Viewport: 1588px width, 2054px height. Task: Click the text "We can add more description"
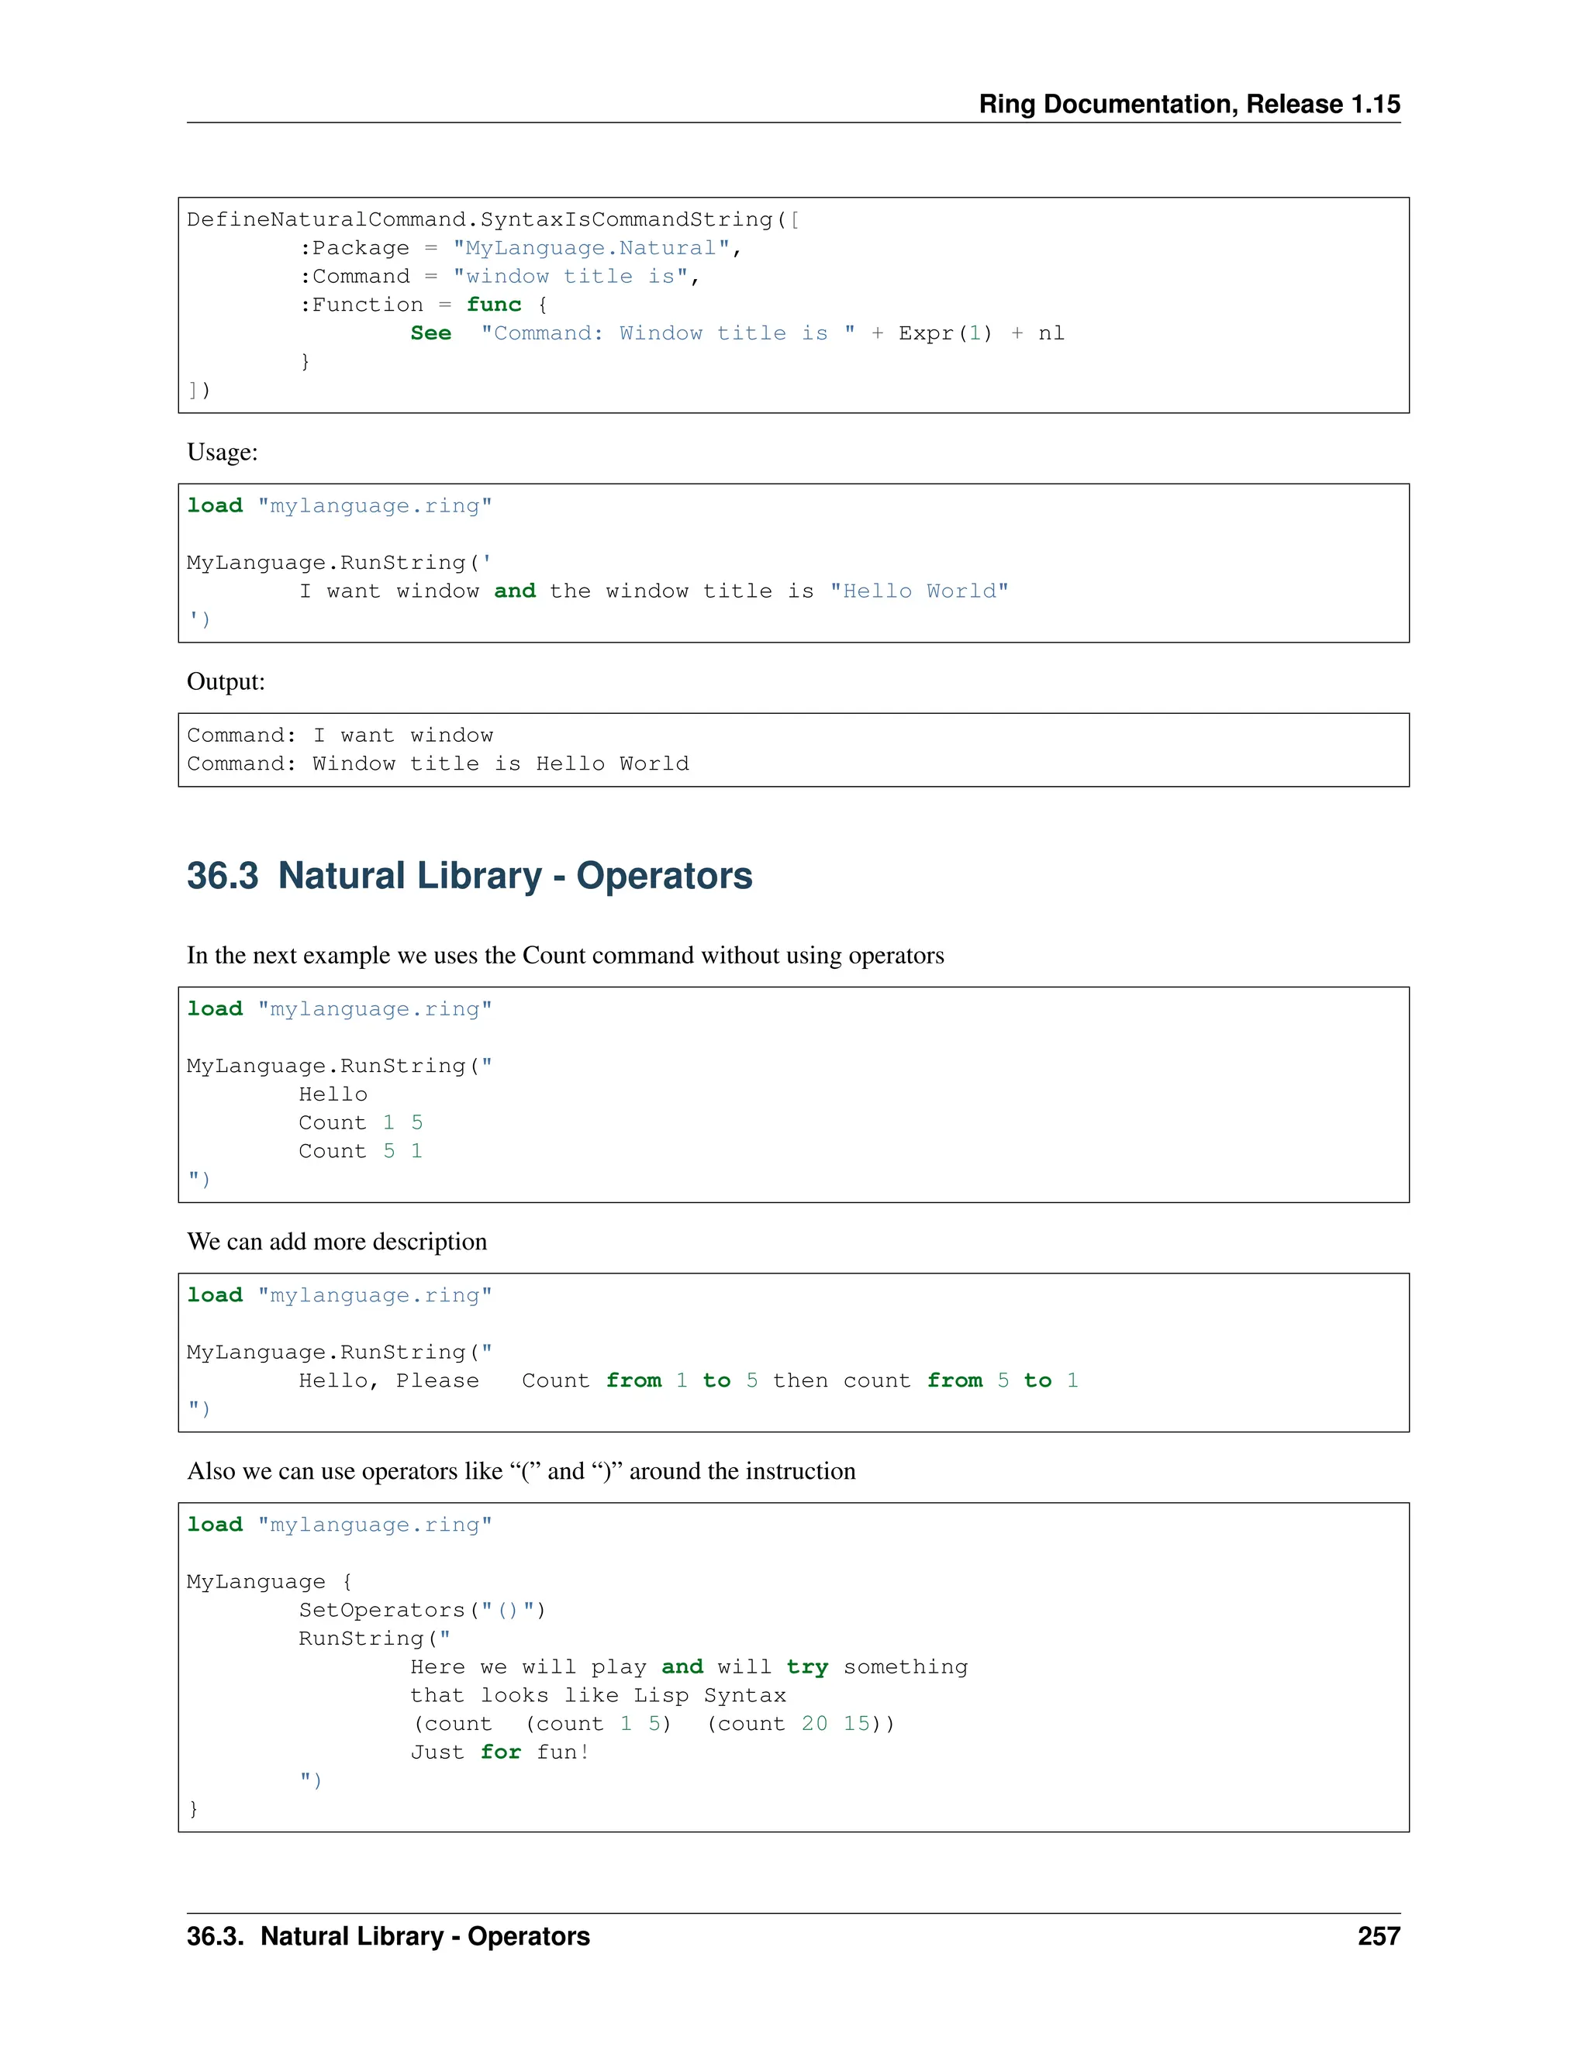337,1242
